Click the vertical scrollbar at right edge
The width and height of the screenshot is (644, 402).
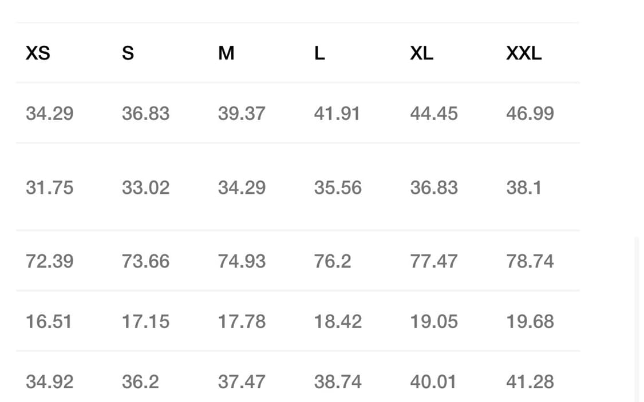(637, 318)
